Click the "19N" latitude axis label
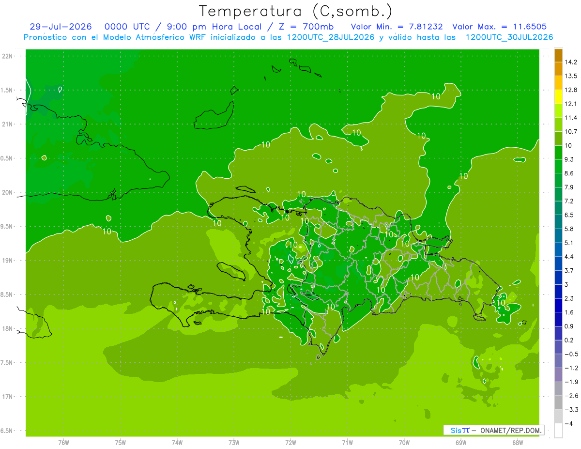 coord(8,261)
